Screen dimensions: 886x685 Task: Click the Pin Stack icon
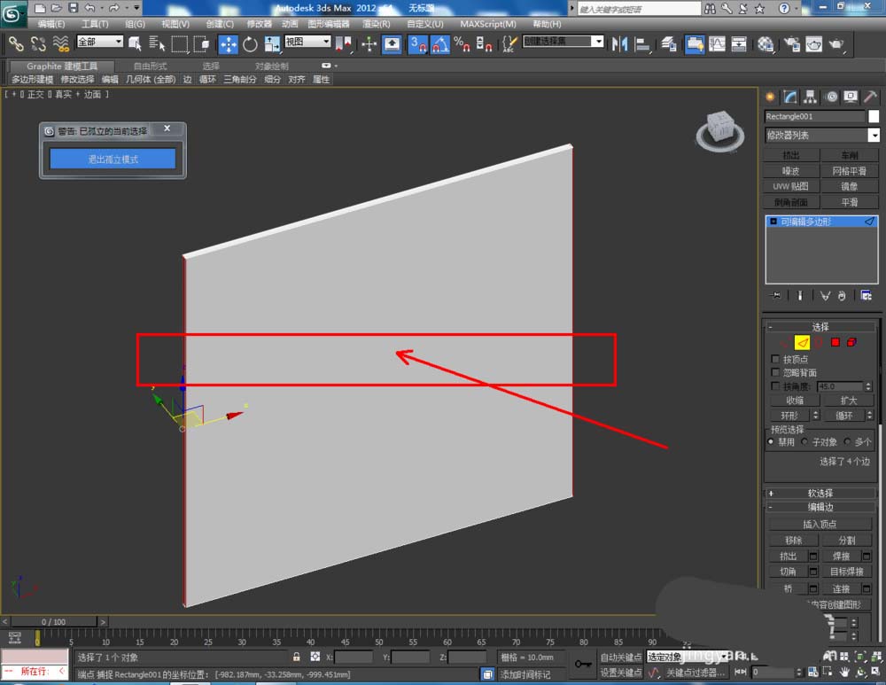tap(775, 296)
